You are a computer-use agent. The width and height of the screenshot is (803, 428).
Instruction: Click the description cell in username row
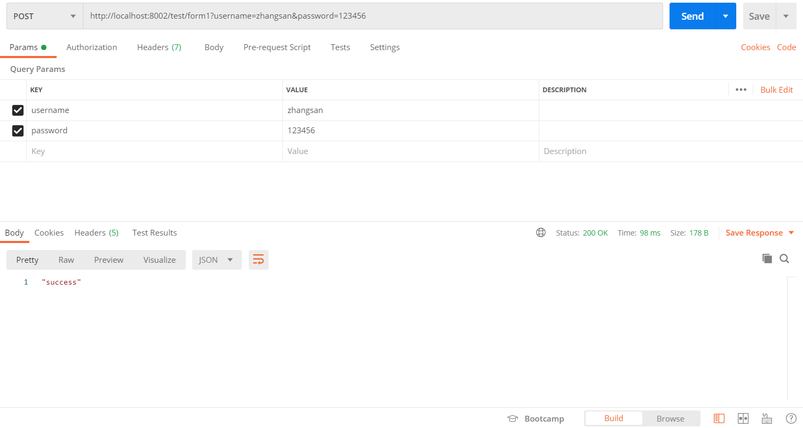(671, 110)
